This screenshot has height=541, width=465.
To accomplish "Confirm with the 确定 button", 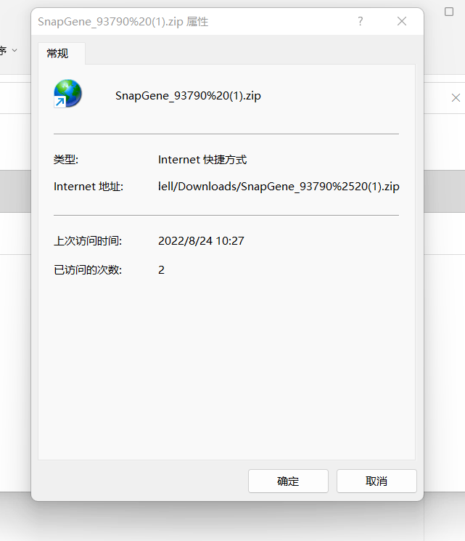I will point(288,481).
